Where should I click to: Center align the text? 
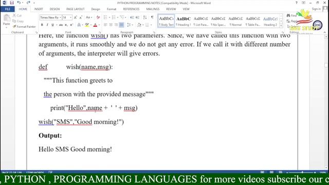click(x=111, y=25)
